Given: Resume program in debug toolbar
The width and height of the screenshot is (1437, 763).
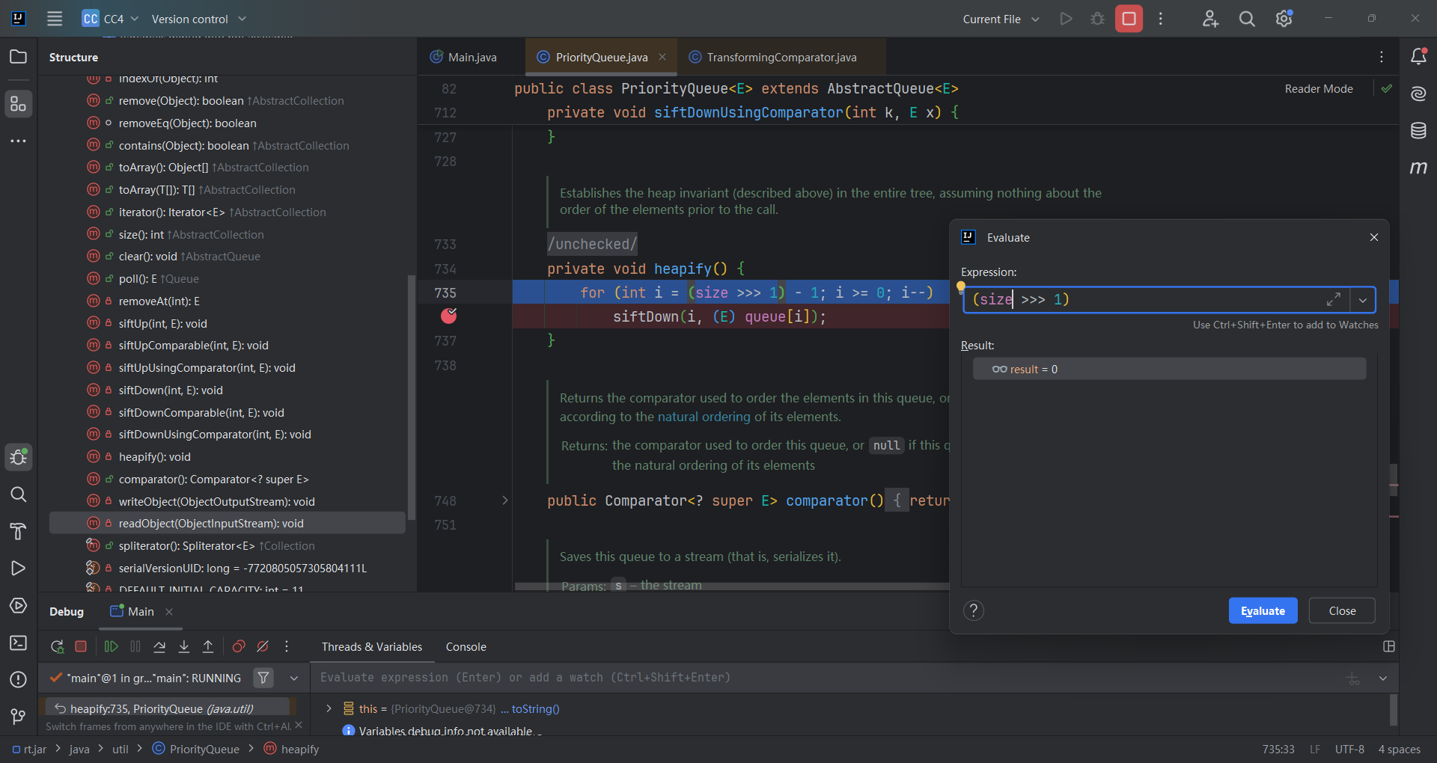Looking at the screenshot, I should click(111, 646).
